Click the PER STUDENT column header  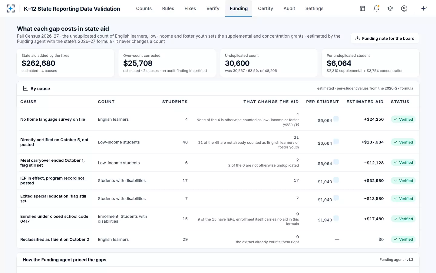[322, 102]
